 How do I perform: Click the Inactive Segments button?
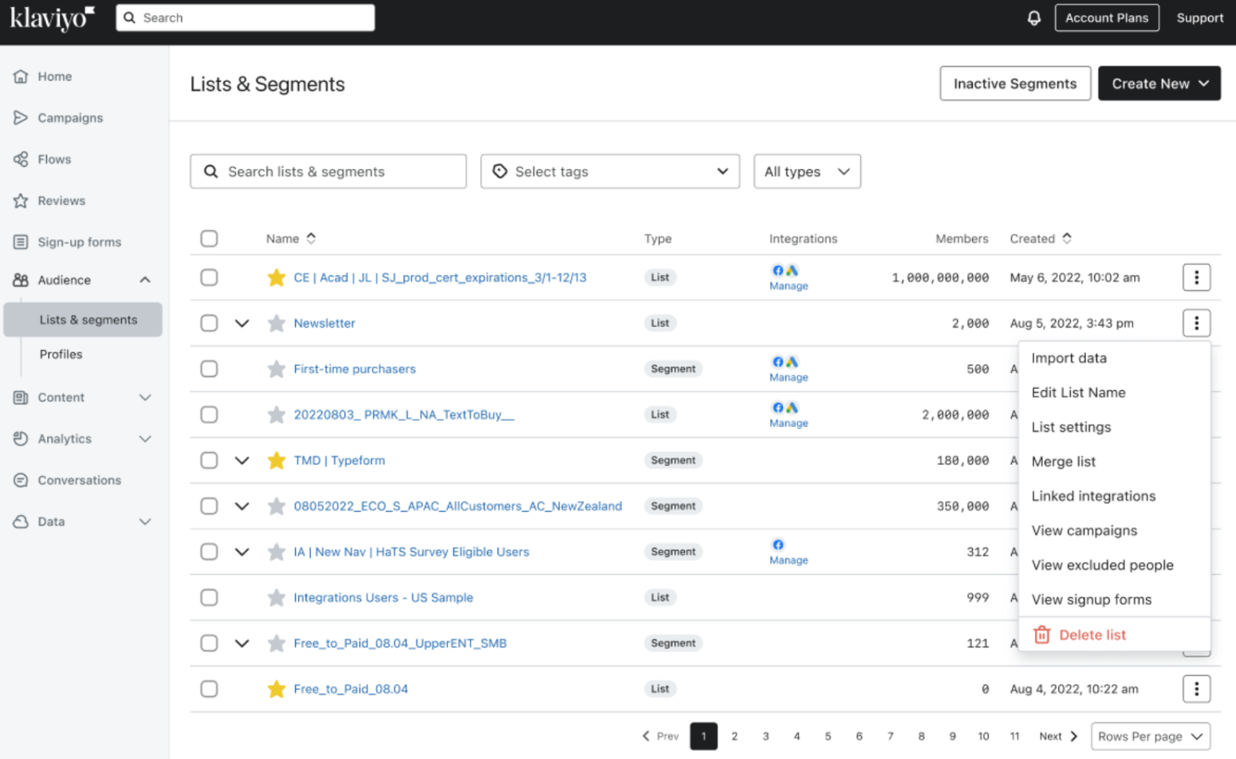click(1014, 84)
